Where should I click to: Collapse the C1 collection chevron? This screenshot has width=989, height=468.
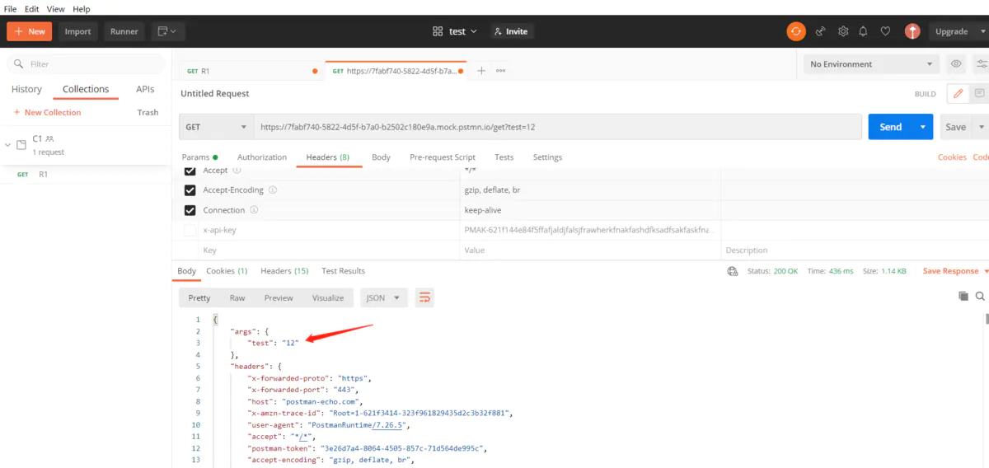[8, 145]
